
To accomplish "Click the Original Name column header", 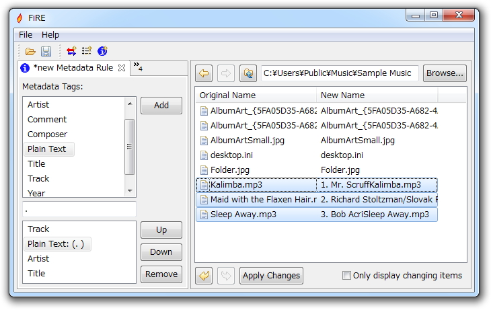I will click(x=256, y=95).
